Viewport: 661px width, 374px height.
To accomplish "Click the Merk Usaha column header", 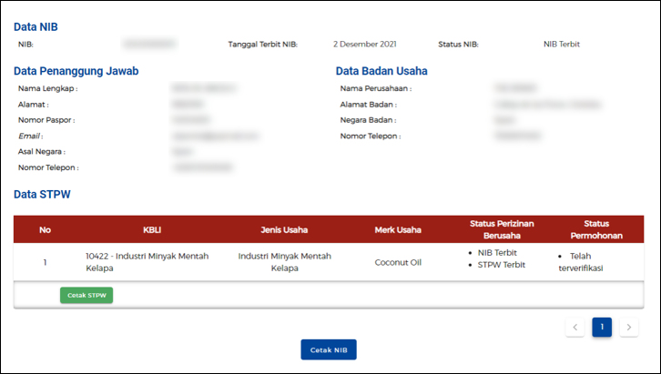I will pyautogui.click(x=398, y=229).
